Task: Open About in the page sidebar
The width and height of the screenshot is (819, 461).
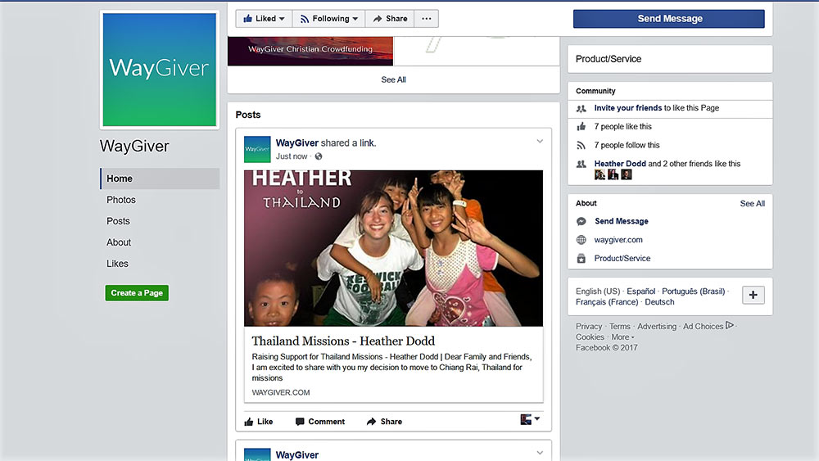Action: pos(119,242)
